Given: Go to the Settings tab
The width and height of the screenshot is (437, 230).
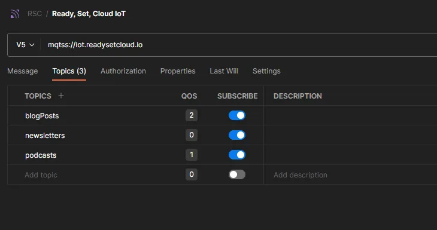Looking at the screenshot, I should pyautogui.click(x=266, y=71).
